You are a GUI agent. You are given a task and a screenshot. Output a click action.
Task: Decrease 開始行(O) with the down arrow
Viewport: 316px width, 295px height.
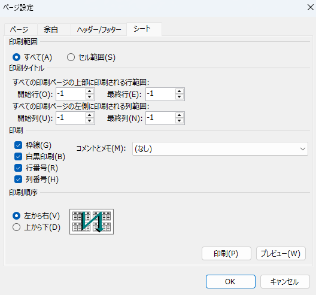90,97
